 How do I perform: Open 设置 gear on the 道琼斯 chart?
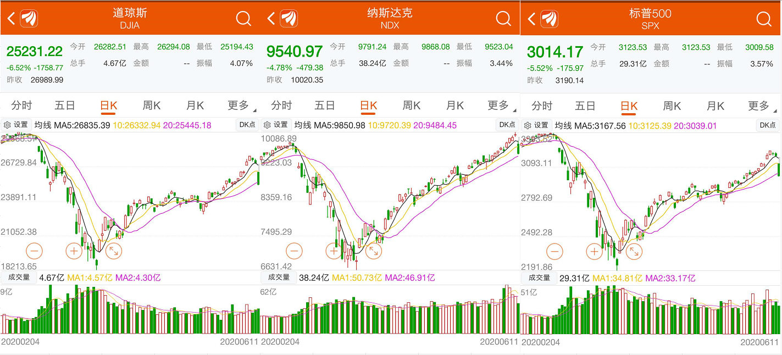[16, 125]
